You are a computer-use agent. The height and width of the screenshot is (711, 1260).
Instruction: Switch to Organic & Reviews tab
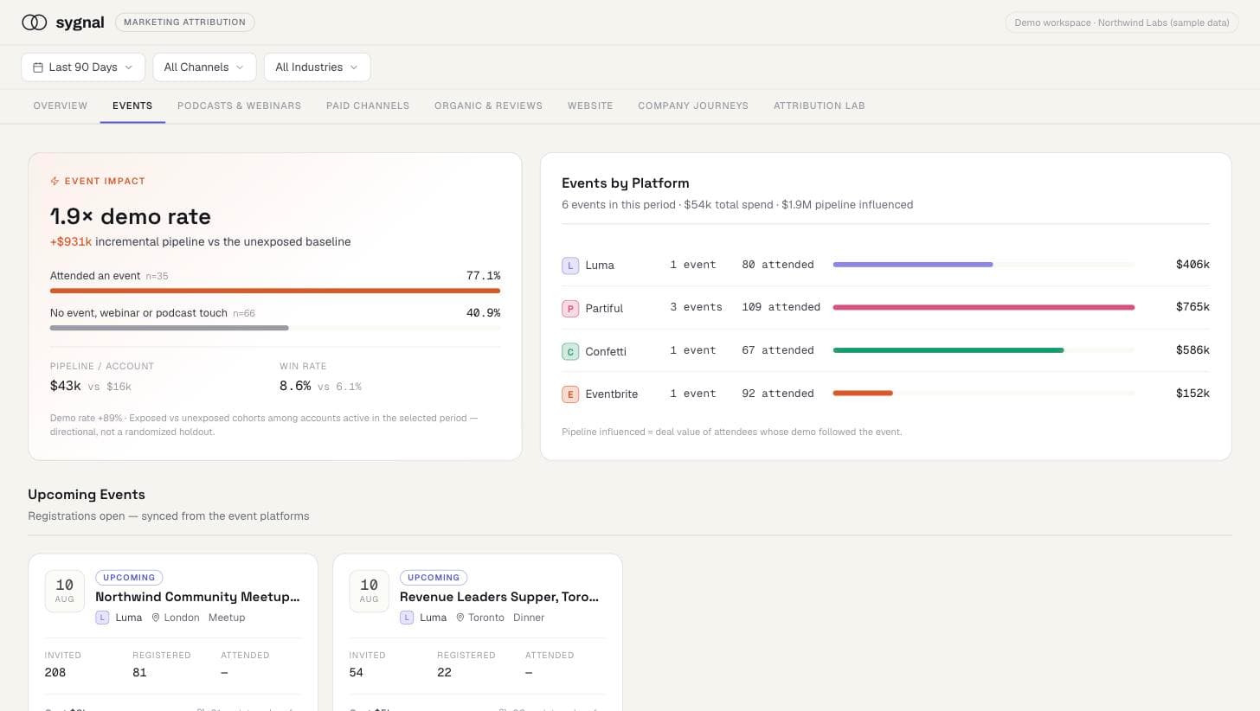(488, 106)
